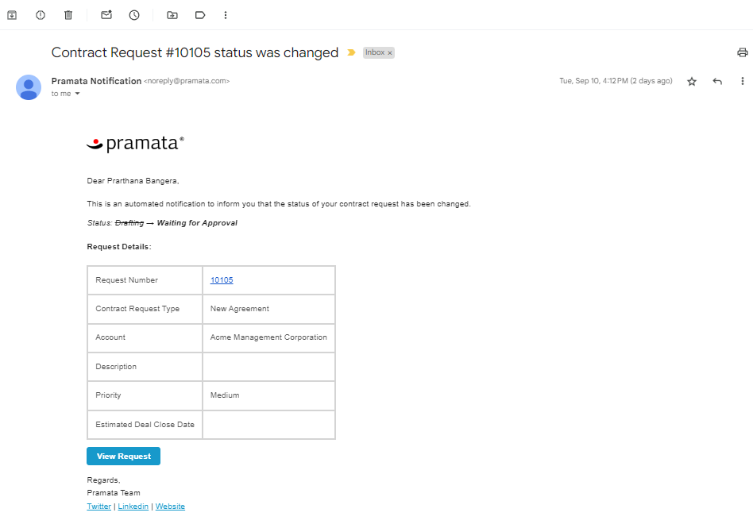Click sender name Pramata Notification
Image resolution: width=753 pixels, height=524 pixels.
(x=96, y=81)
